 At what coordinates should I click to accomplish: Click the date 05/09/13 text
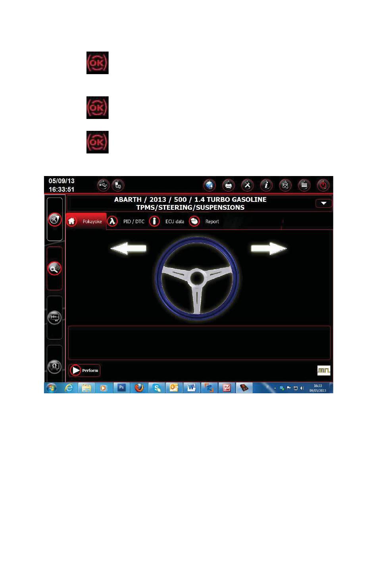click(62, 181)
